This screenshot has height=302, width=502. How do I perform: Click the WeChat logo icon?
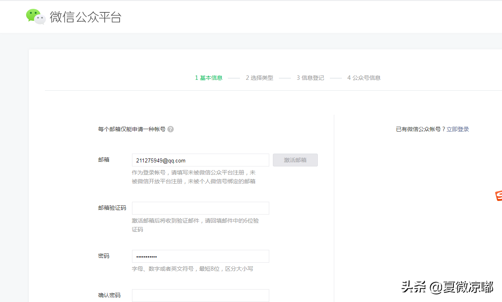(35, 16)
